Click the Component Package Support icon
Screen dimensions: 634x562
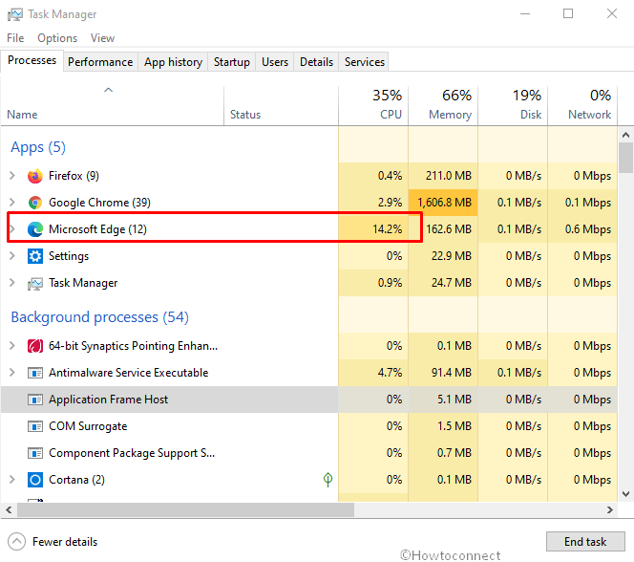(x=35, y=453)
